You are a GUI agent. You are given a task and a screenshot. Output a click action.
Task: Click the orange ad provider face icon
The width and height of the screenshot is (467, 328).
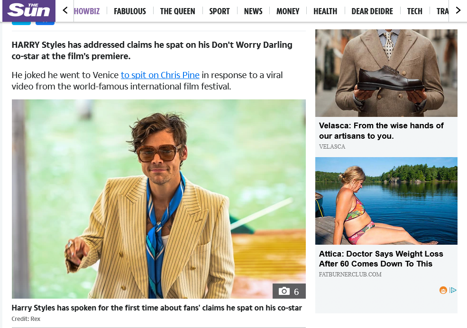443,290
